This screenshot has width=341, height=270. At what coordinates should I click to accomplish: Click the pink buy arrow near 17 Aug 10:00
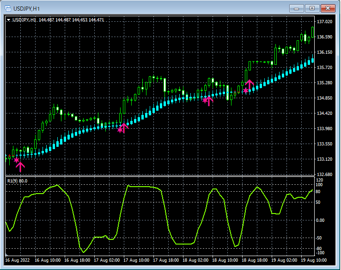(124, 128)
